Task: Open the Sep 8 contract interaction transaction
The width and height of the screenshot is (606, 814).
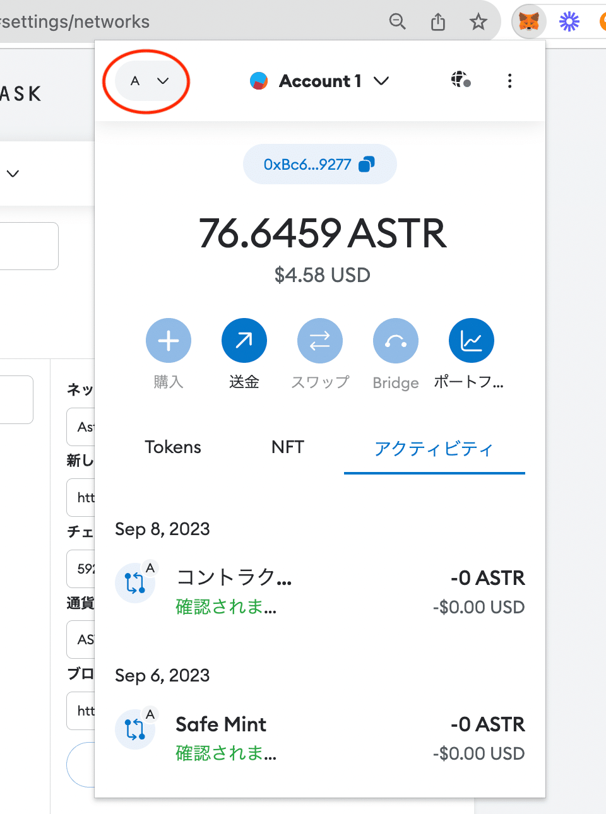Action: point(320,591)
